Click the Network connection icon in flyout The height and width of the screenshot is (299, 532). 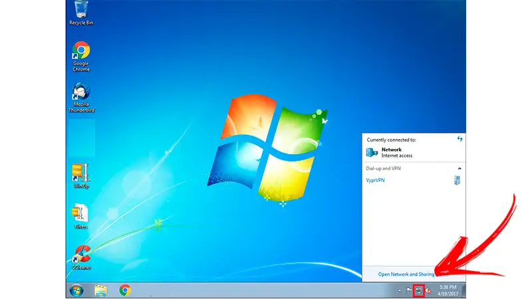tap(372, 153)
